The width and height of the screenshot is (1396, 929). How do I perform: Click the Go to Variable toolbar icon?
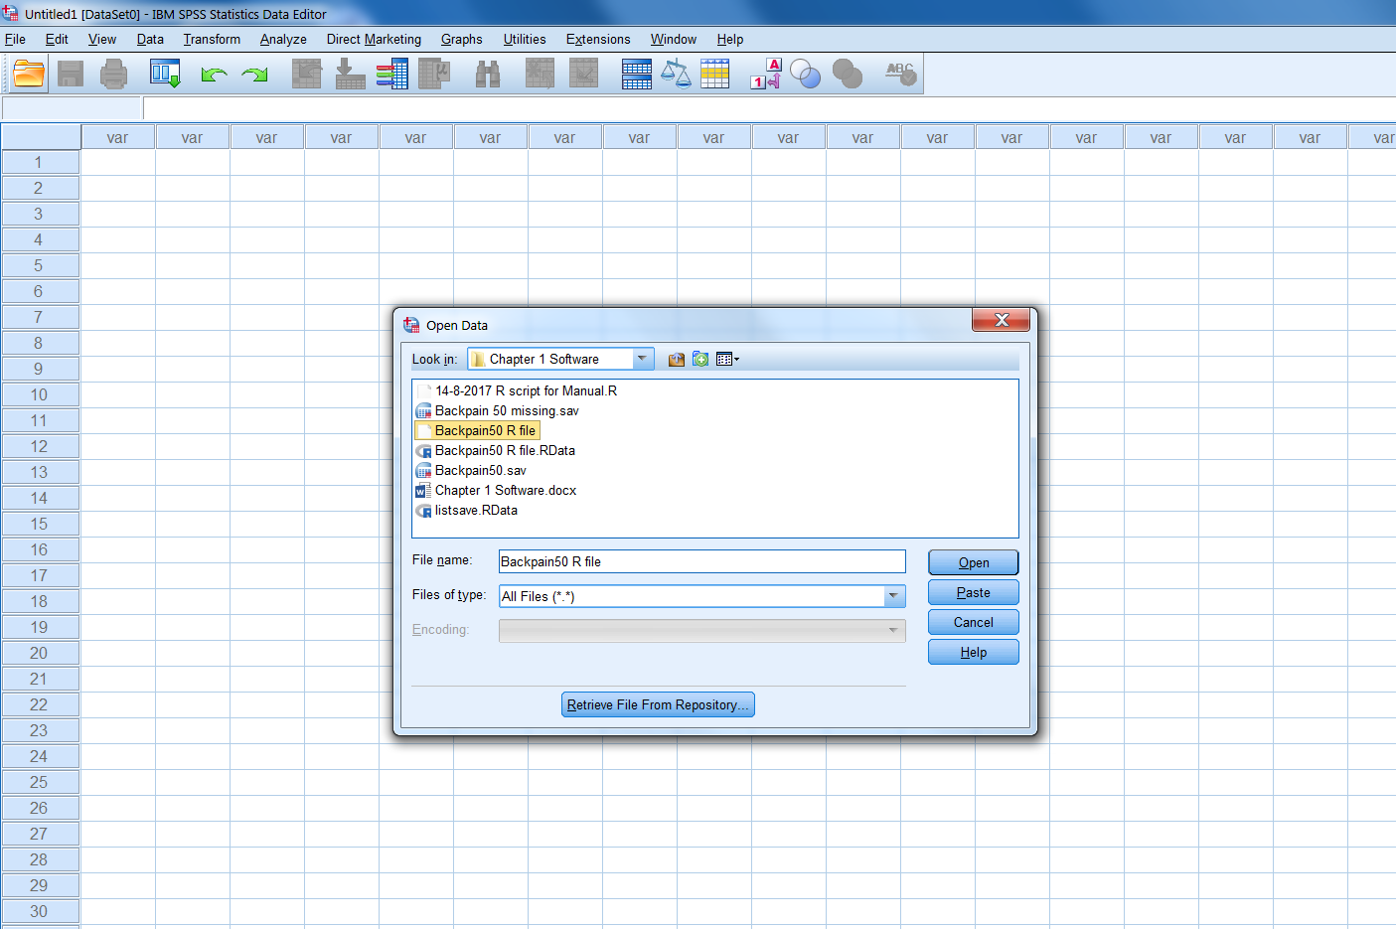(x=350, y=75)
